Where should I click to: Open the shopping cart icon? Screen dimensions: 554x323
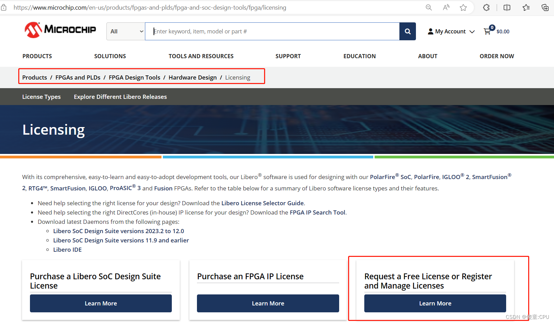click(488, 31)
